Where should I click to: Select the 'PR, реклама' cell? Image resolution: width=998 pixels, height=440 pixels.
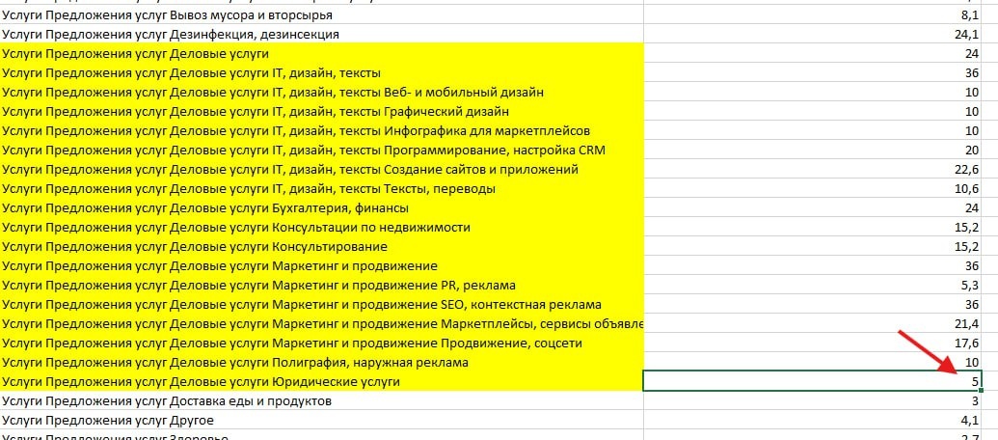(321, 286)
